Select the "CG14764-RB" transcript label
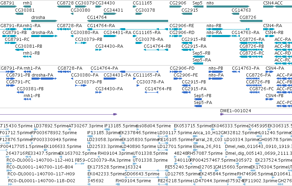The width and height of the screenshot is (292, 186). coord(157,46)
